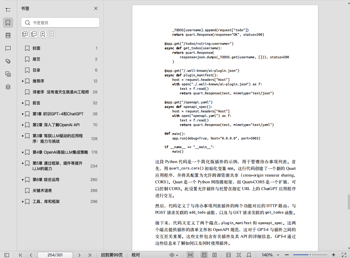Click the outline settings icon atop the sidebar

click(x=8, y=10)
